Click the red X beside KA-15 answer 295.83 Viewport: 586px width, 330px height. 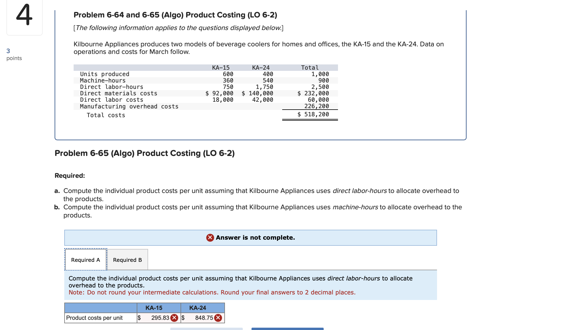pos(174,318)
